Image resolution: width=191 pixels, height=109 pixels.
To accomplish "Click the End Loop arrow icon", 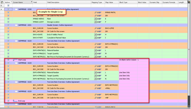I will 15,101.
